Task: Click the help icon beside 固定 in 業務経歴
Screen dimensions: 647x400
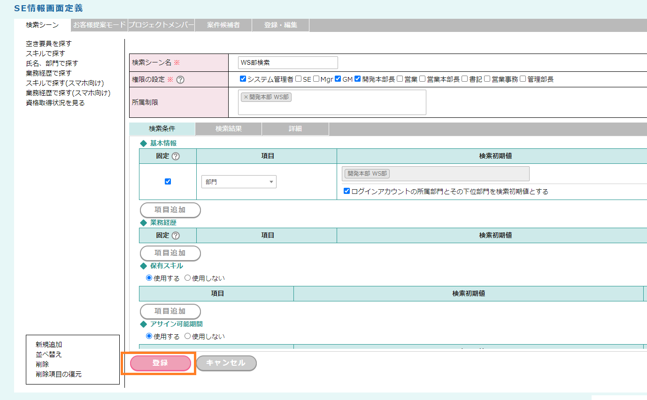Action: [176, 236]
